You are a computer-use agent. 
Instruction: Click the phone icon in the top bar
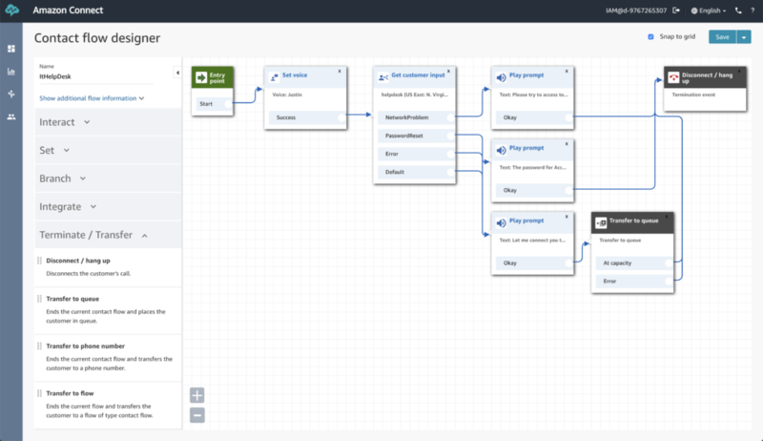coord(738,10)
